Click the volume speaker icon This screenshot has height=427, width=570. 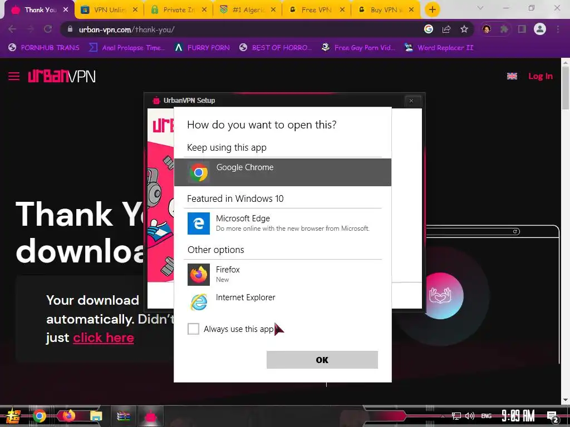[470, 416]
